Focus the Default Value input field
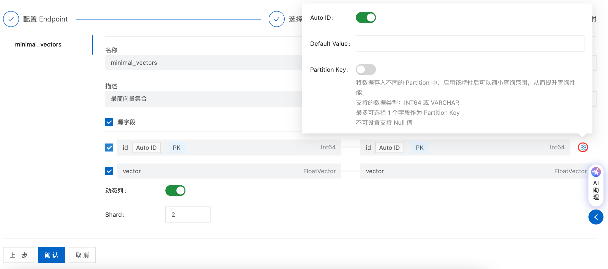Image resolution: width=608 pixels, height=269 pixels. (x=470, y=43)
